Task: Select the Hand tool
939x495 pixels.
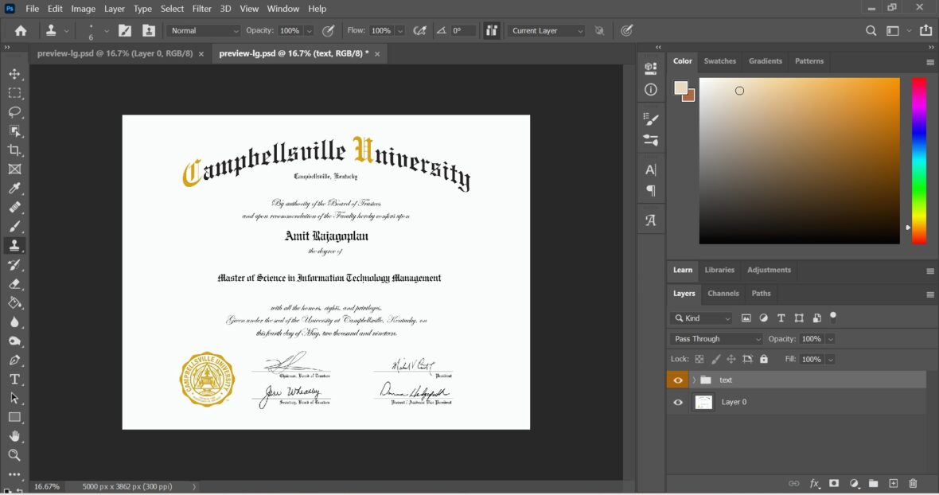Action: point(14,436)
